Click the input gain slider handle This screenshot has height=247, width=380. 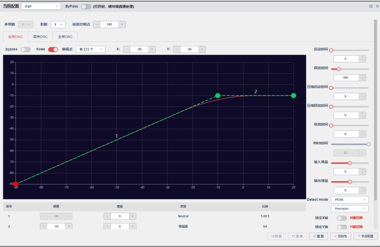click(x=350, y=163)
